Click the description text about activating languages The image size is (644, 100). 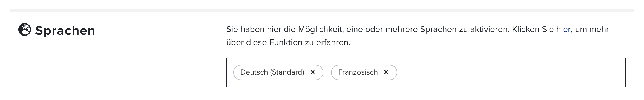418,36
